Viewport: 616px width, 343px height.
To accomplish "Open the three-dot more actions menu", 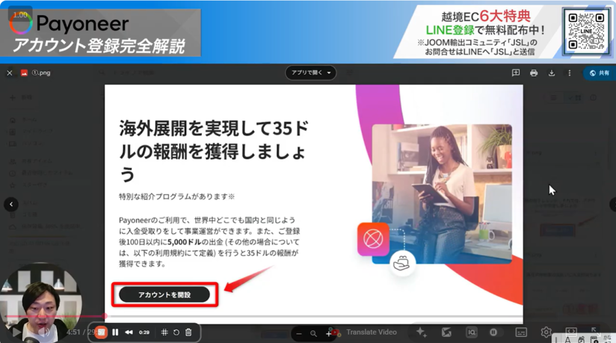I will pos(569,73).
